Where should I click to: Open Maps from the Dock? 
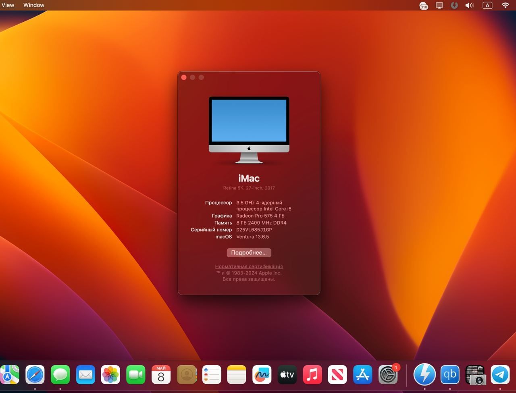click(9, 375)
